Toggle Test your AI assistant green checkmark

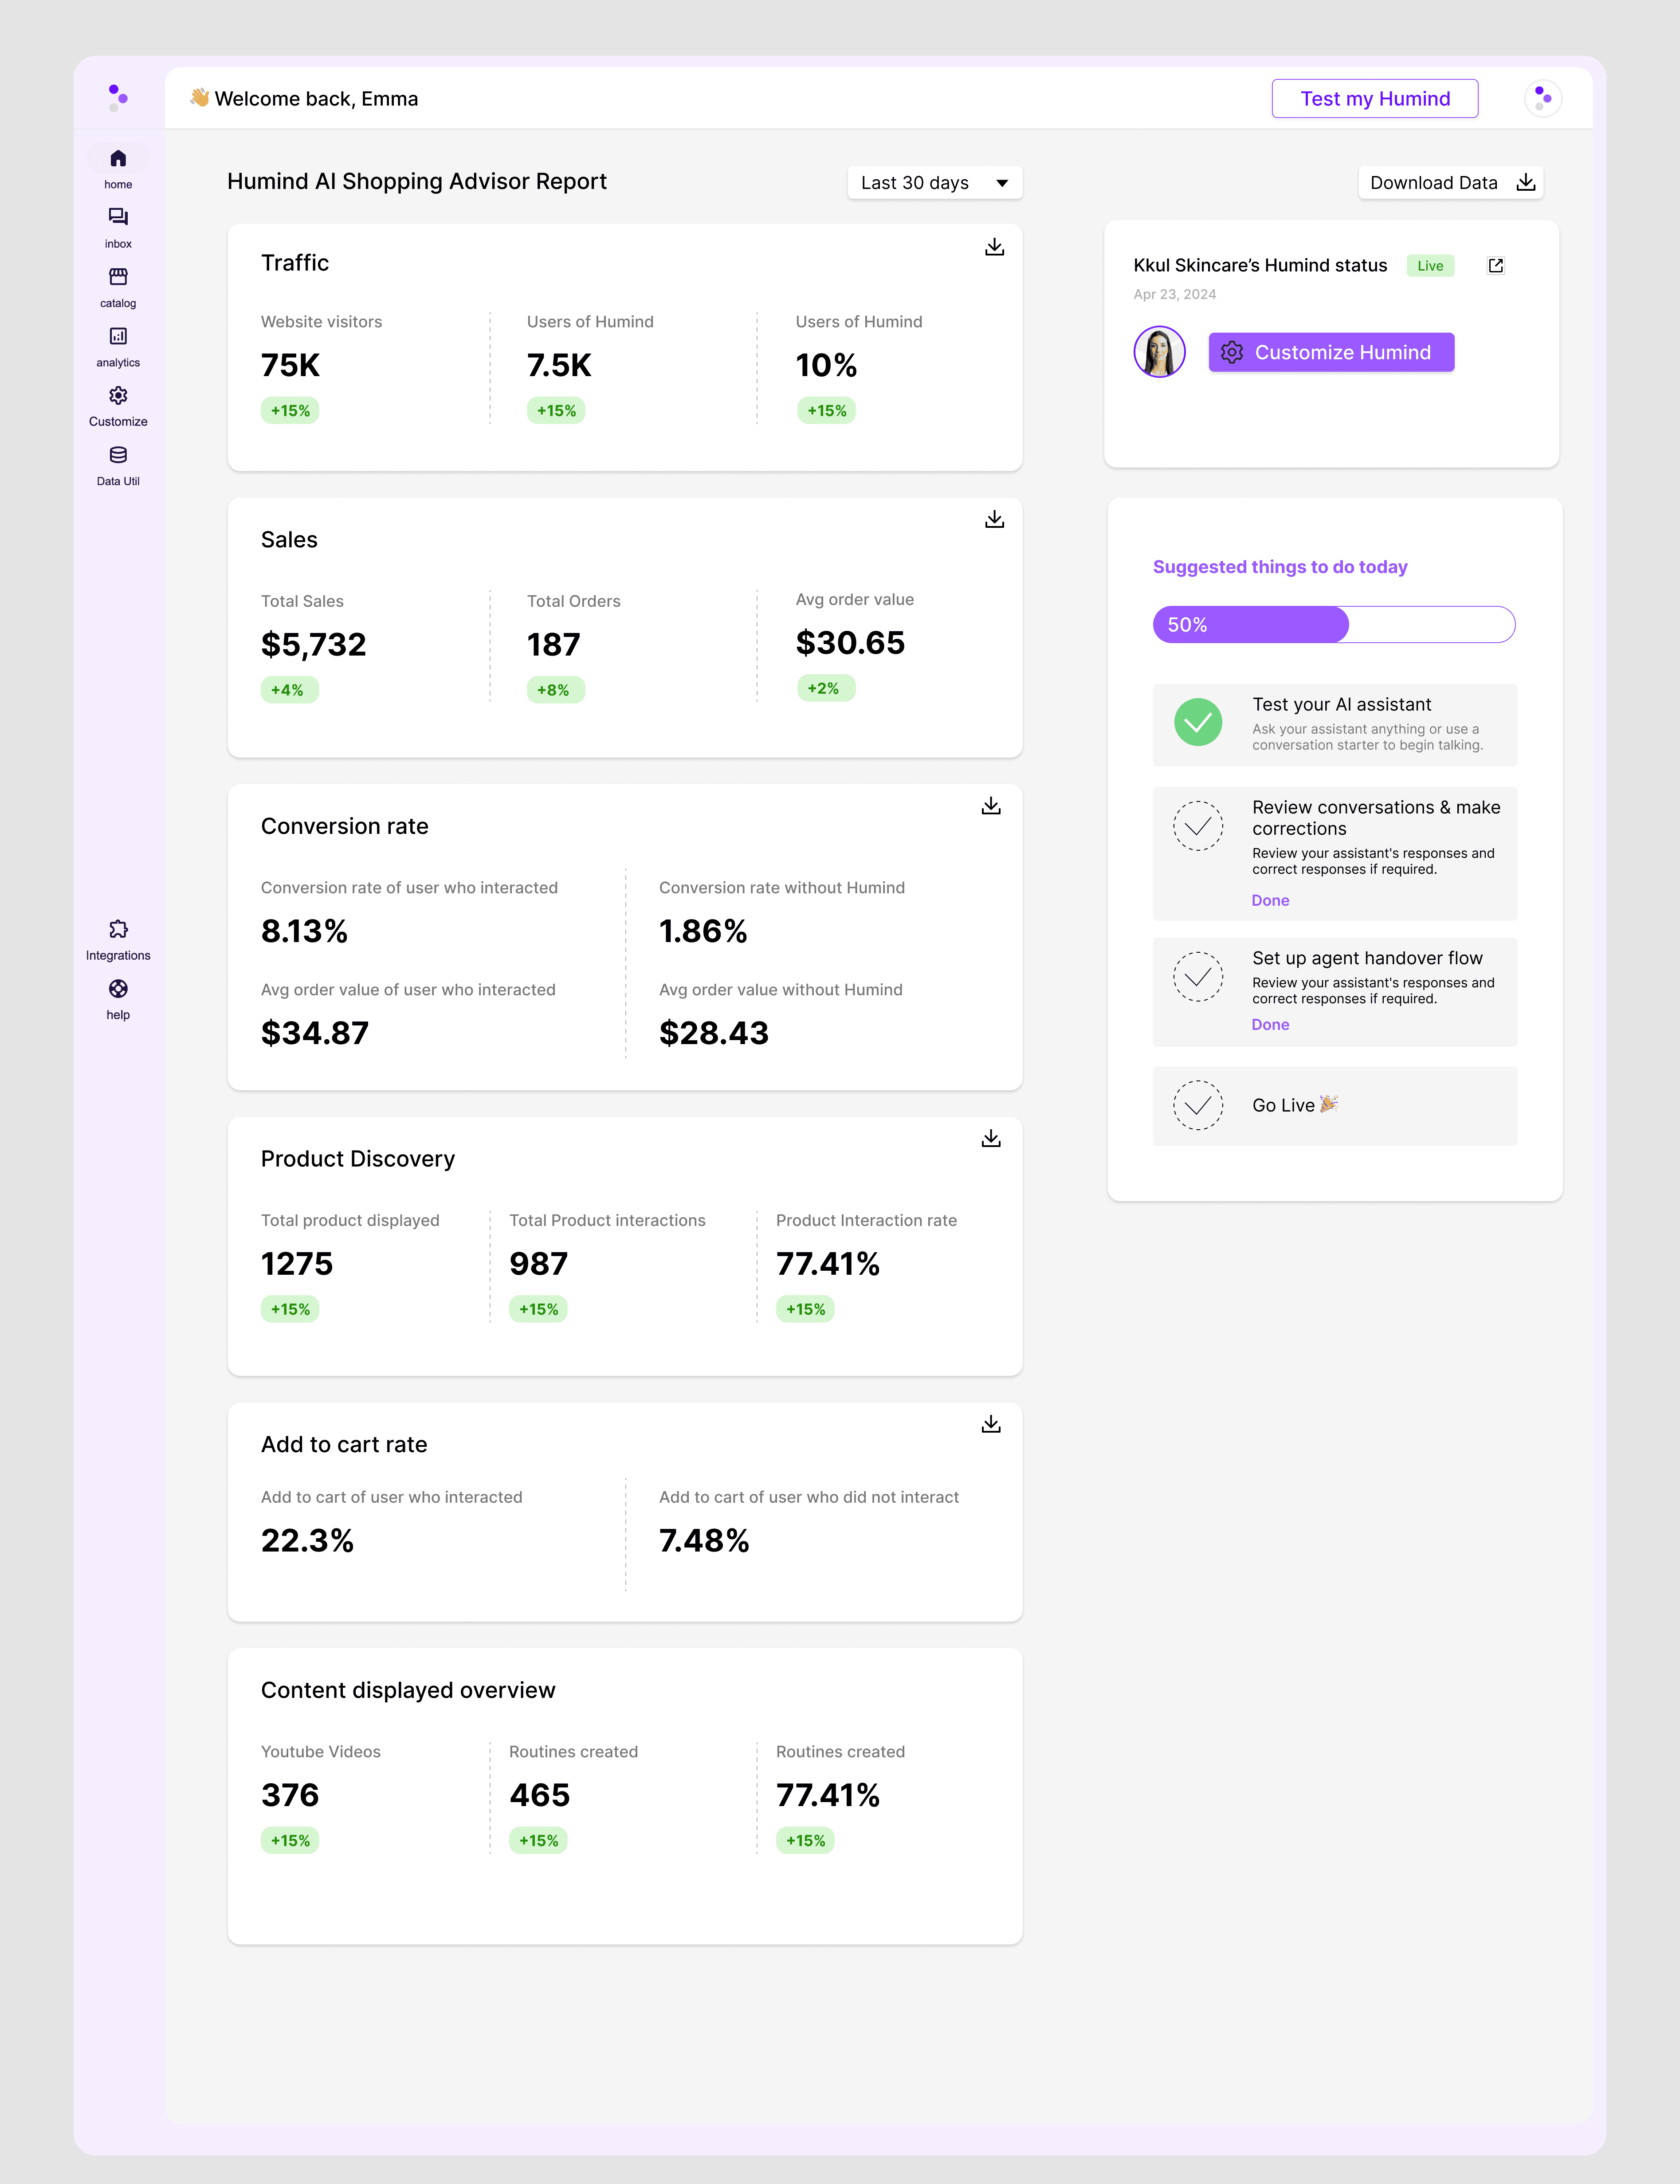pos(1198,722)
